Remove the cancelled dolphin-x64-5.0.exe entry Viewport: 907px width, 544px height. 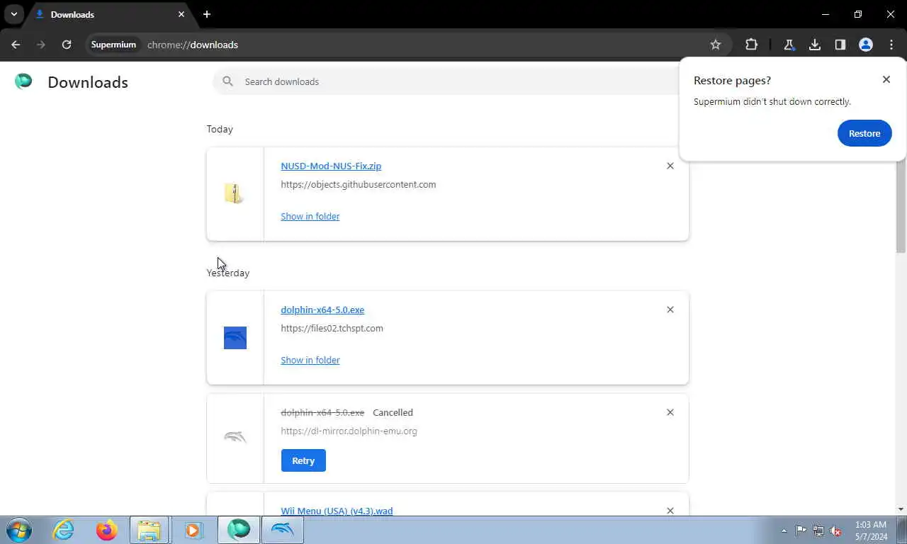(670, 412)
